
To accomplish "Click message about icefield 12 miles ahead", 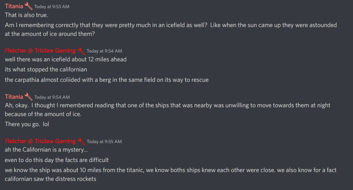I will click(x=66, y=59).
